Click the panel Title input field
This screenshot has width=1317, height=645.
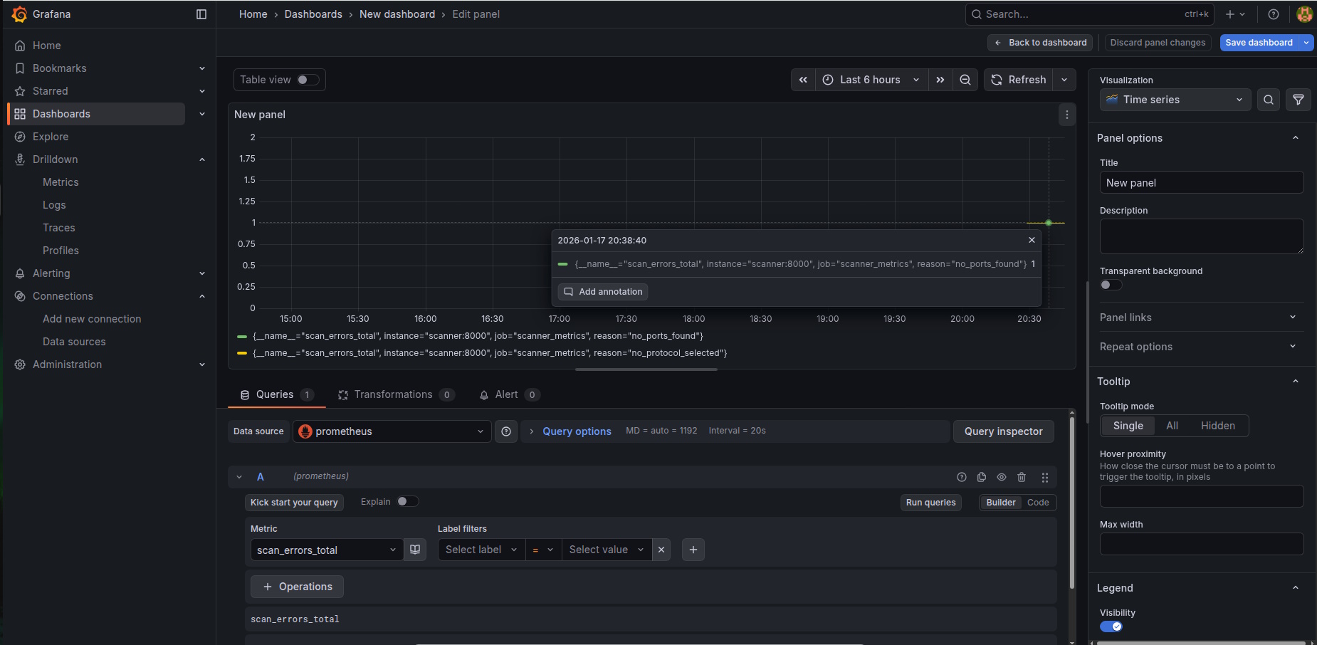[x=1201, y=183]
